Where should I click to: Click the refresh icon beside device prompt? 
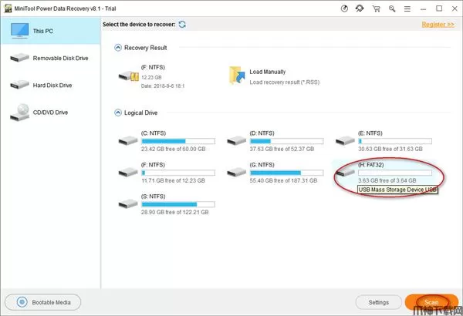coord(182,25)
